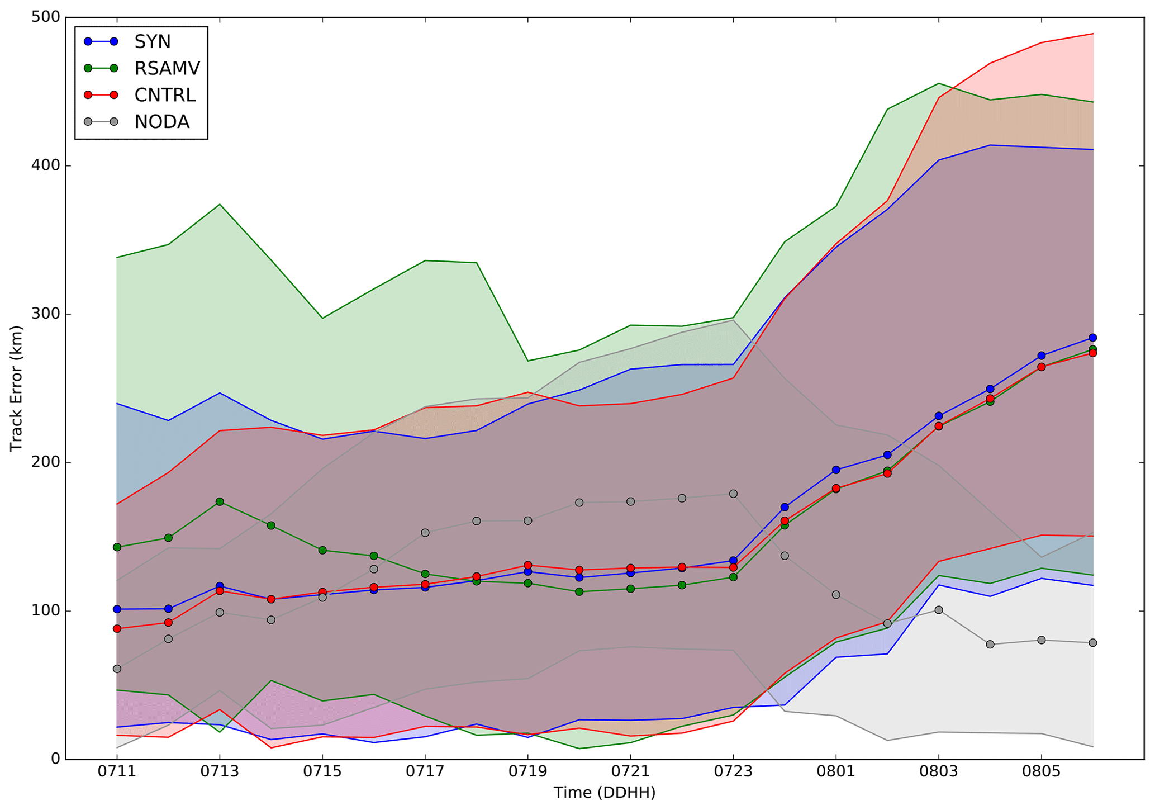Click the 0723 x-axis tick label
Image resolution: width=1155 pixels, height=810 pixels.
pos(733,772)
